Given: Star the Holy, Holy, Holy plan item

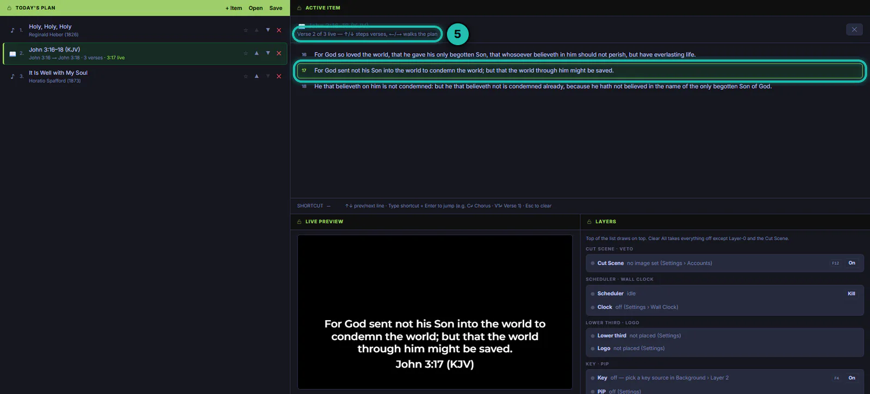Looking at the screenshot, I should [x=246, y=30].
